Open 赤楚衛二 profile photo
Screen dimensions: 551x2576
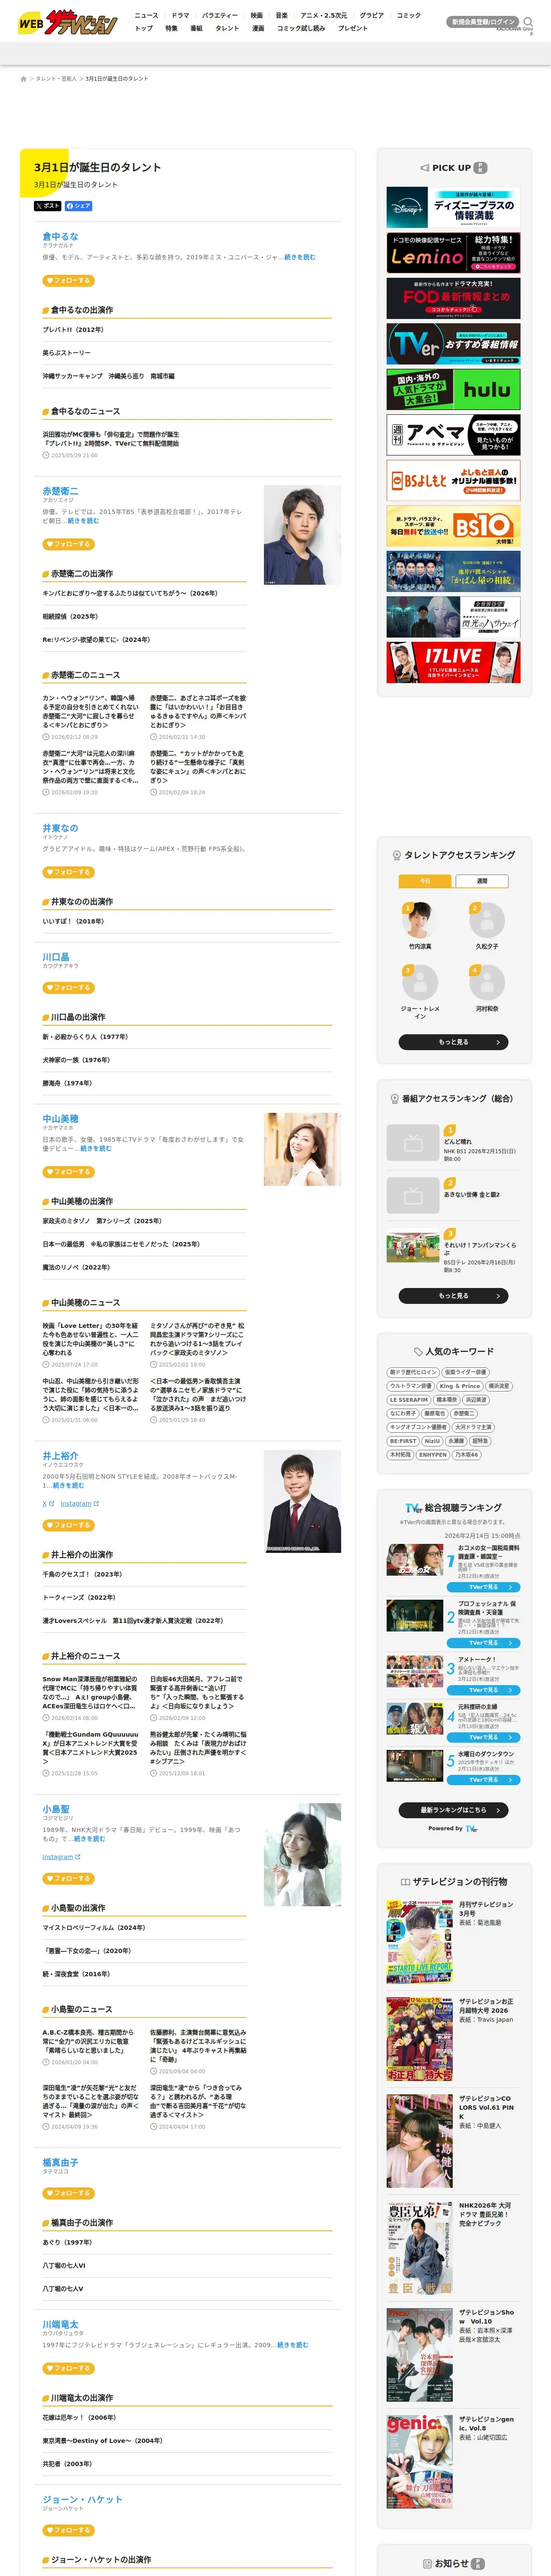coord(302,534)
